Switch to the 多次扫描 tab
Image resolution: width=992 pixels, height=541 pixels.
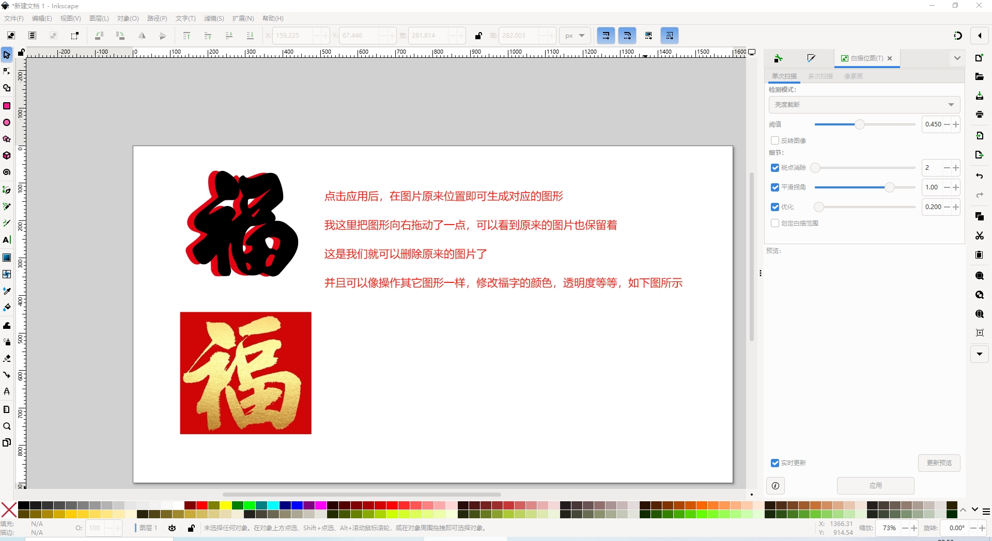(x=820, y=76)
